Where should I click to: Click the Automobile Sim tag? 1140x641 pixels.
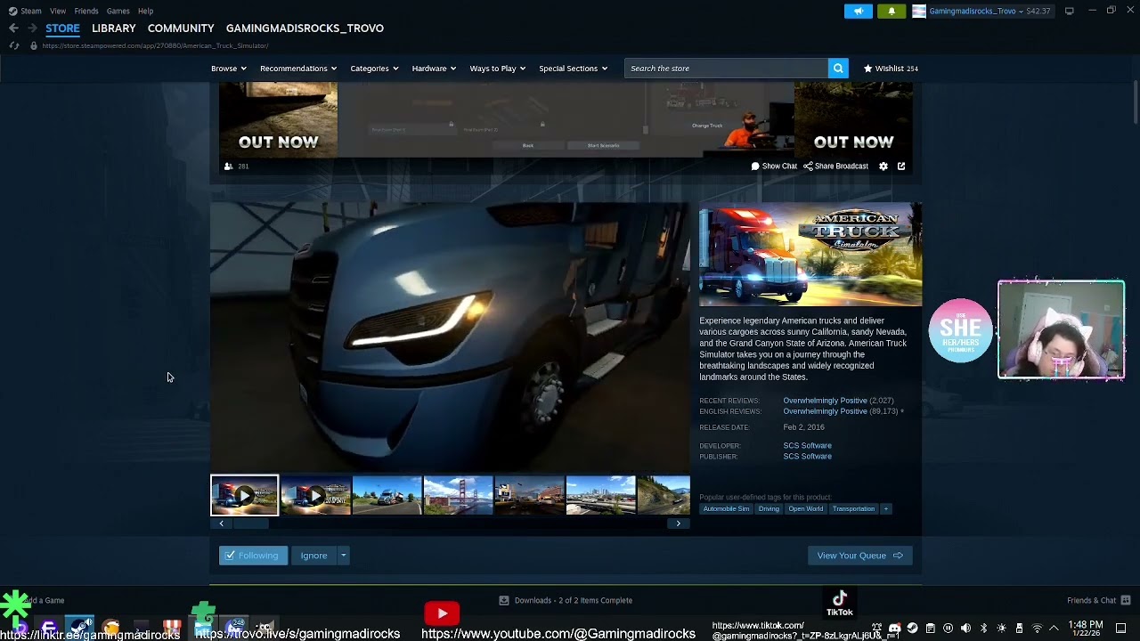pyautogui.click(x=726, y=509)
